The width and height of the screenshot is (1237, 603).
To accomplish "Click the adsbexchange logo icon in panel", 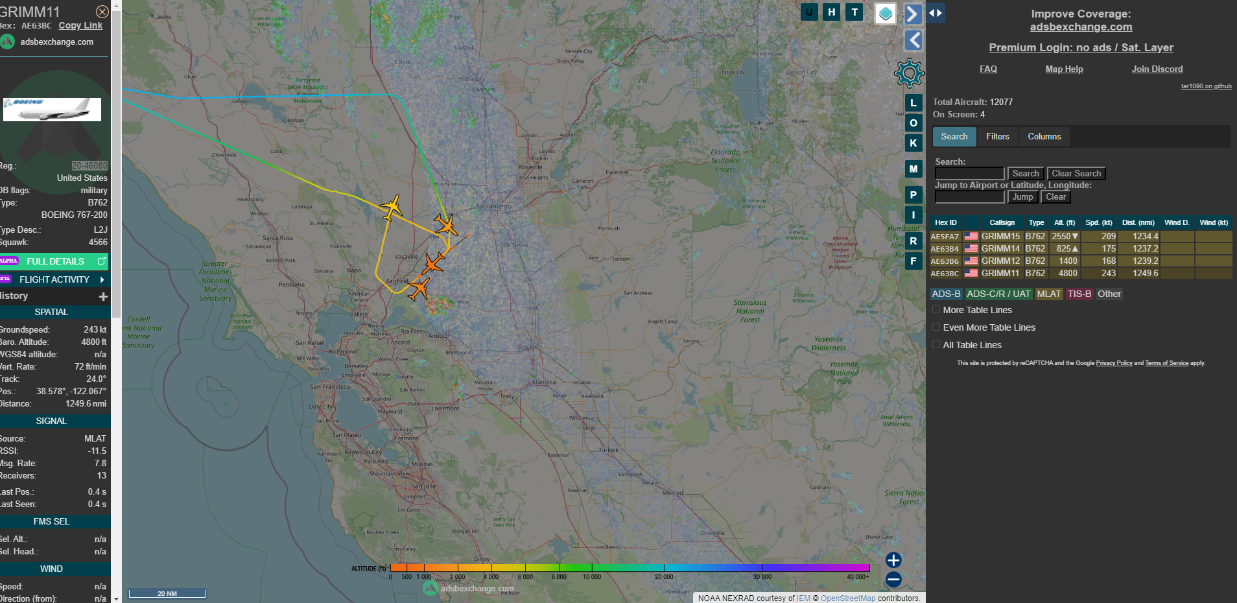I will (8, 41).
